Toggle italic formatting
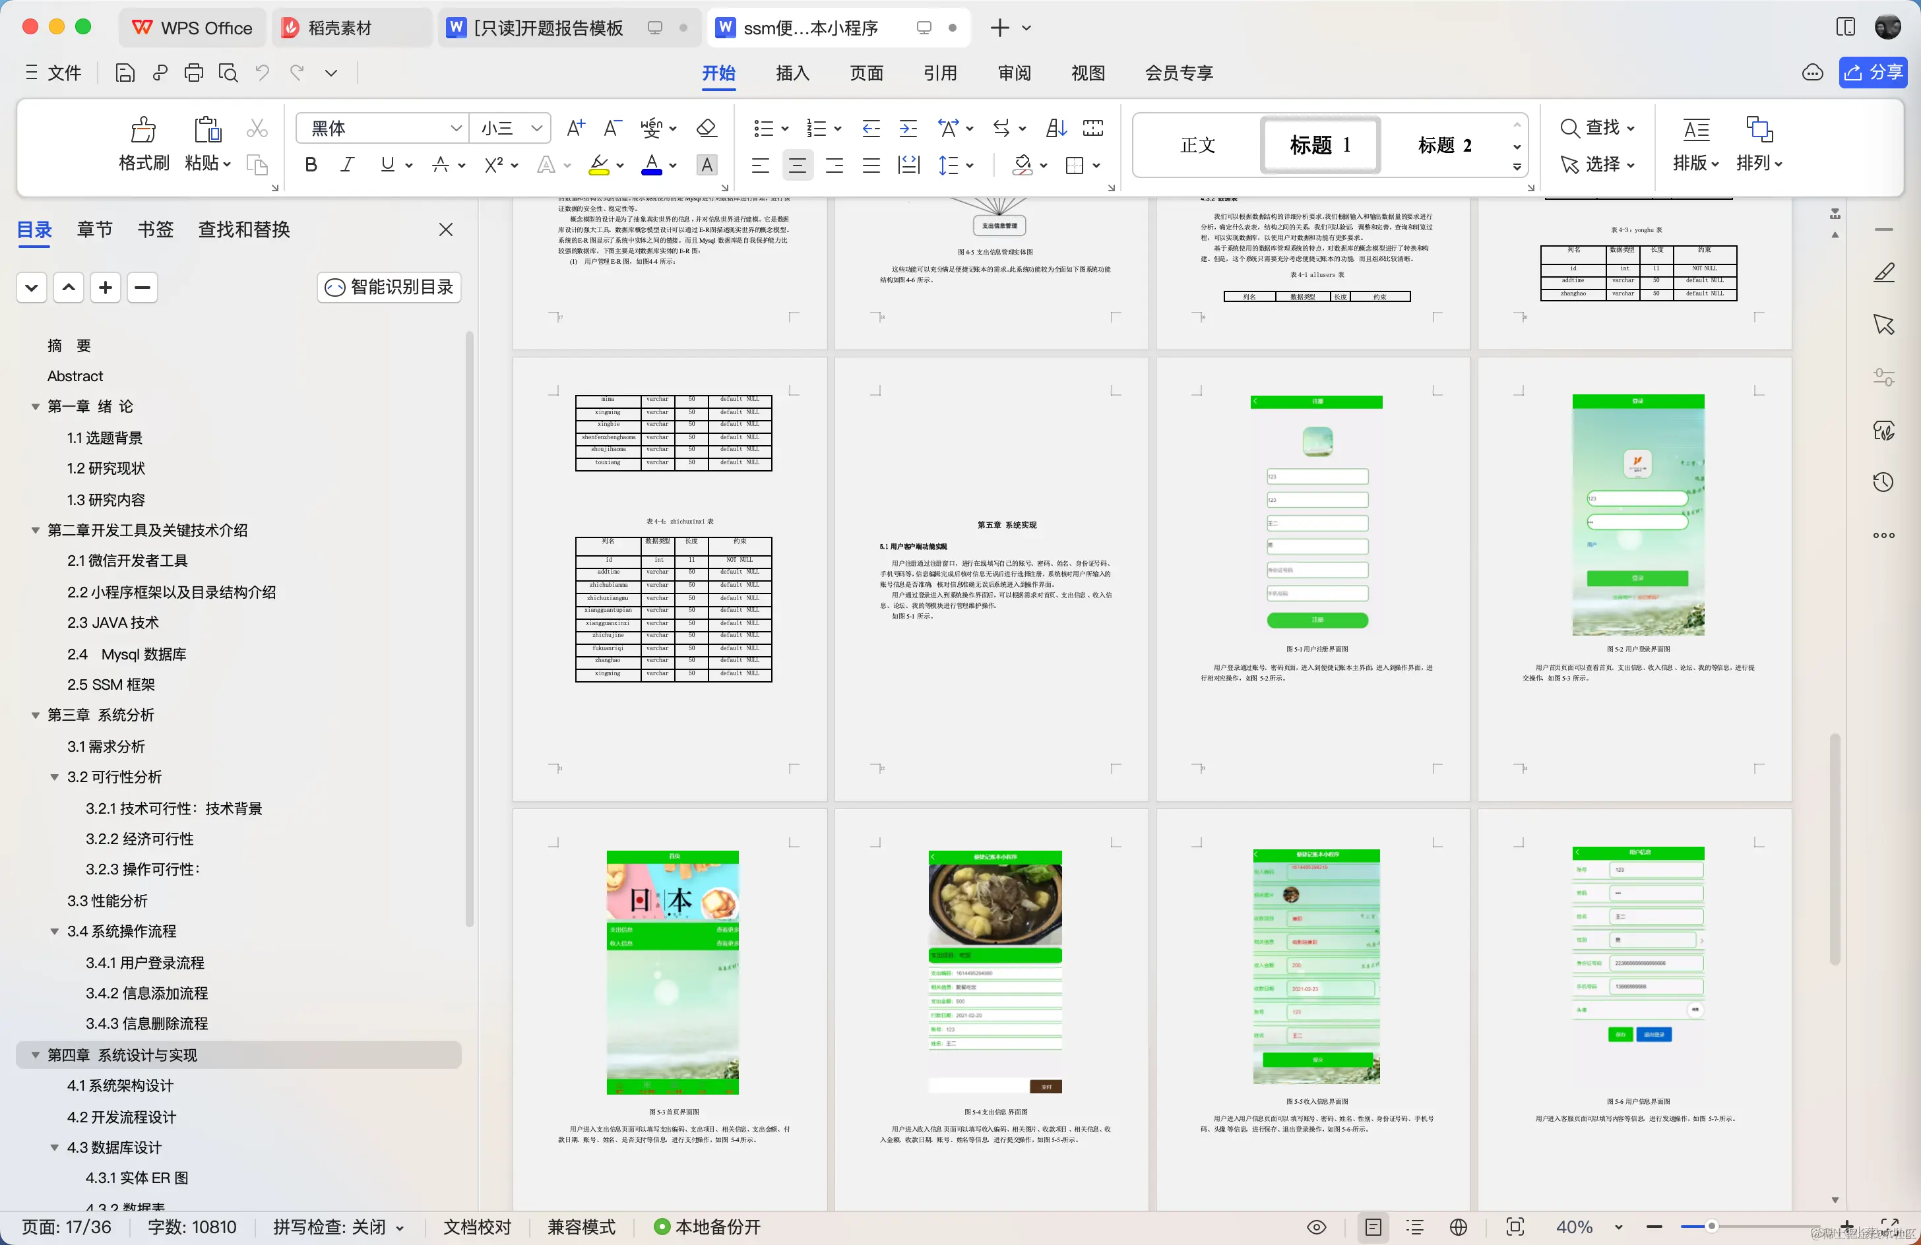The height and width of the screenshot is (1245, 1921). coord(347,165)
